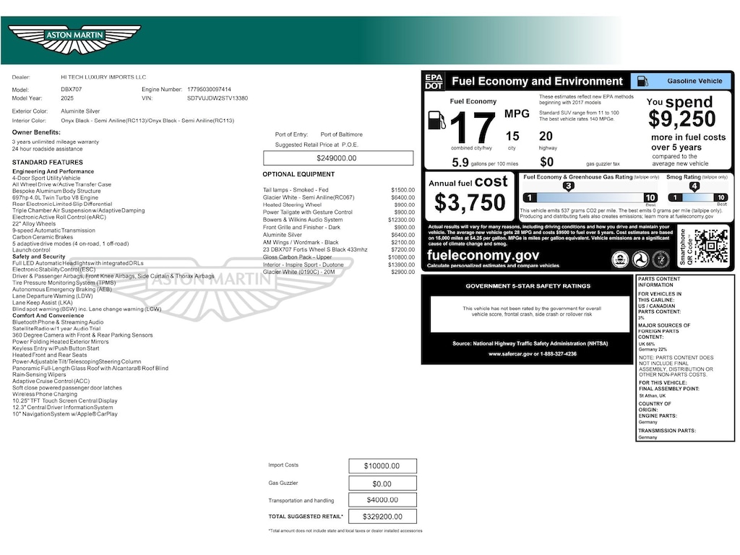Screen dimensions: 740x555
Task: Click the Annual fuel cost $3,750 box
Action: (470, 195)
